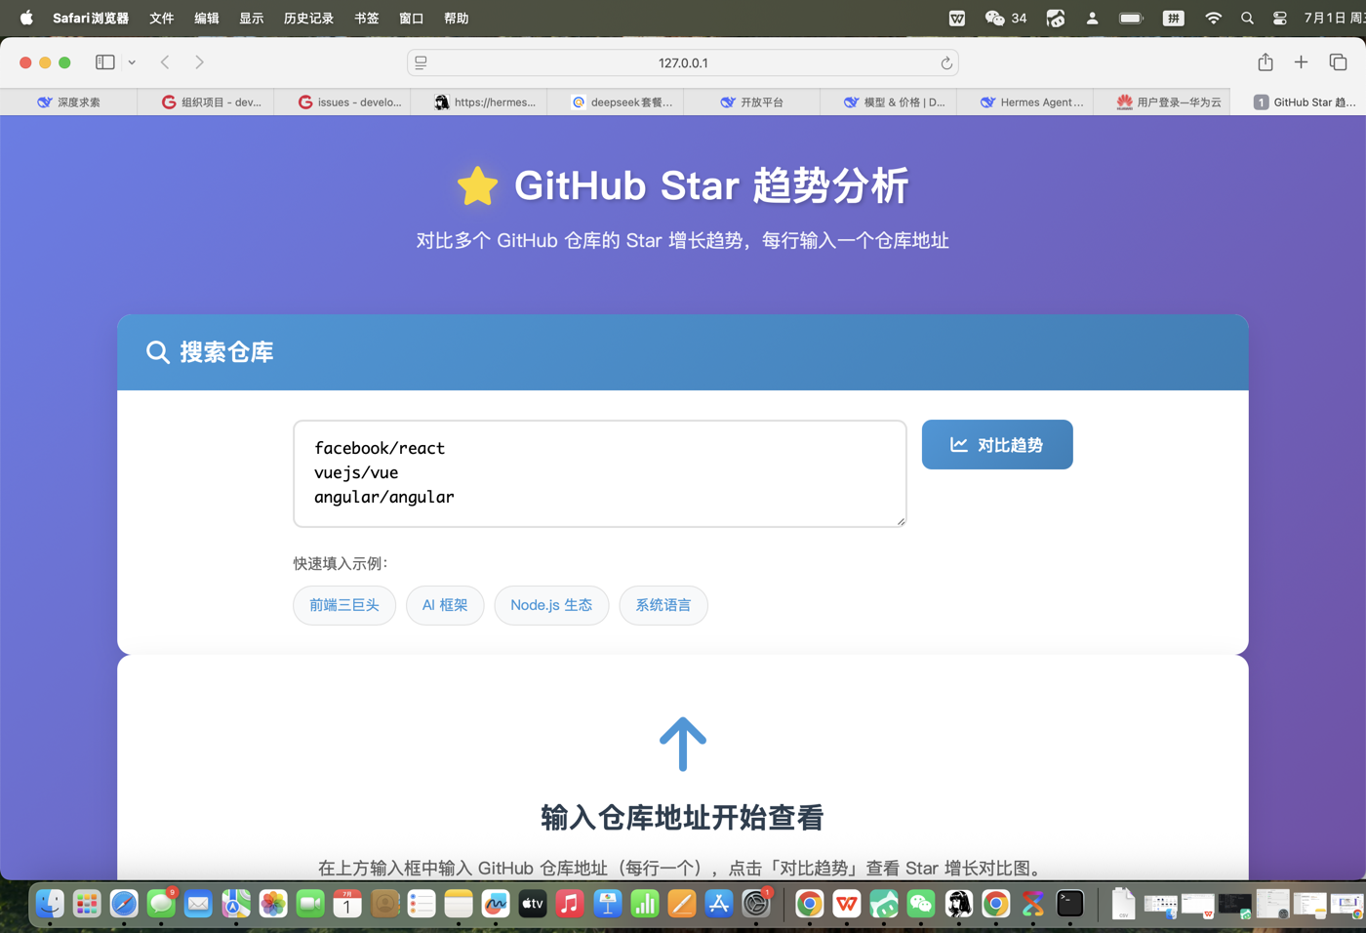This screenshot has width=1366, height=933.
Task: Go forward with the forward arrow
Action: (x=199, y=62)
